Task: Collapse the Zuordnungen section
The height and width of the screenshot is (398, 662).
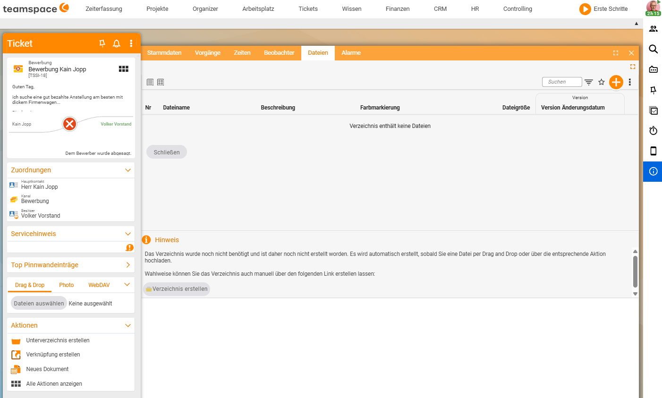Action: tap(127, 170)
